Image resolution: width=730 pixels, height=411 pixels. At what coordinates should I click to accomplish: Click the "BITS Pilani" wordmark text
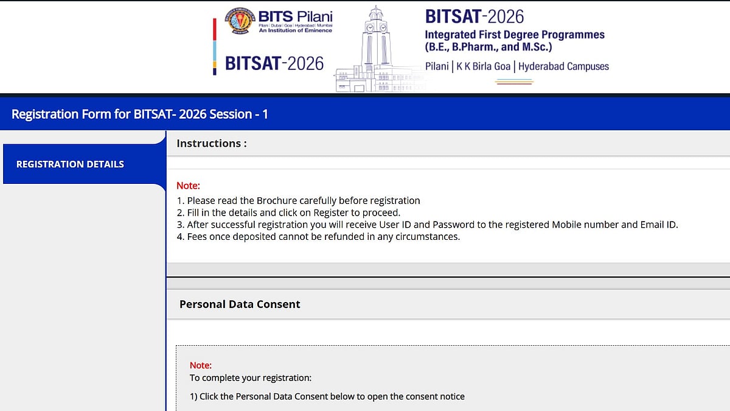(296, 16)
